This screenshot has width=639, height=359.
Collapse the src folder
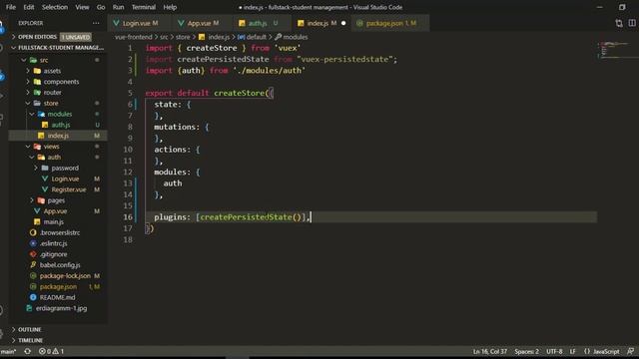click(44, 60)
